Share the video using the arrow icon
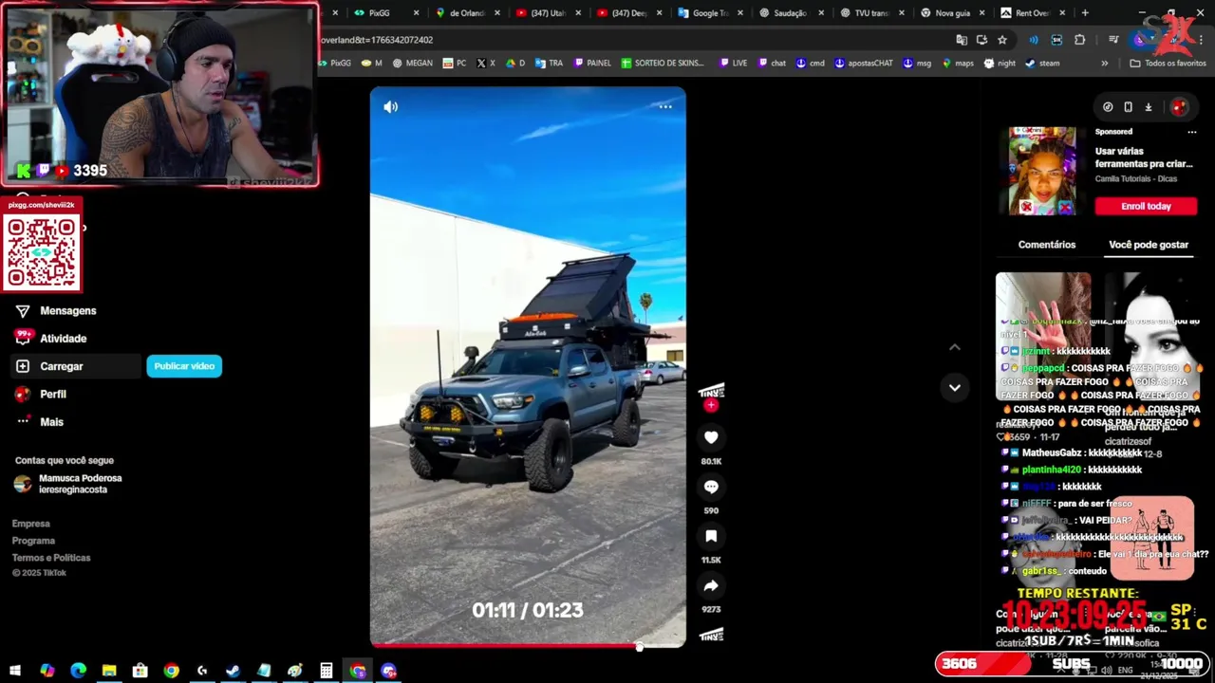The image size is (1215, 683). pos(711,585)
